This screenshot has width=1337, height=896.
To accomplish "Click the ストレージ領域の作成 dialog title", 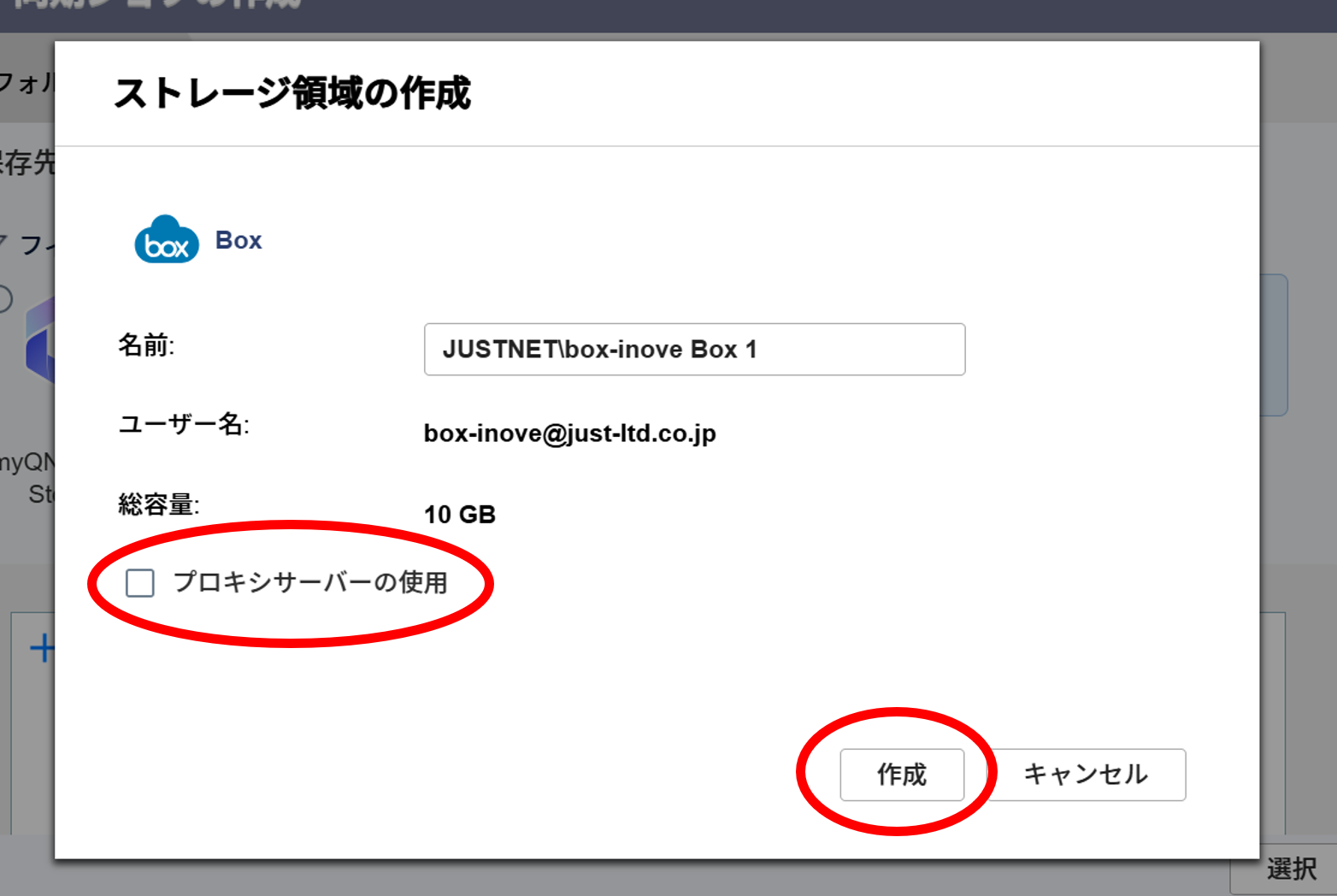I will (x=292, y=92).
